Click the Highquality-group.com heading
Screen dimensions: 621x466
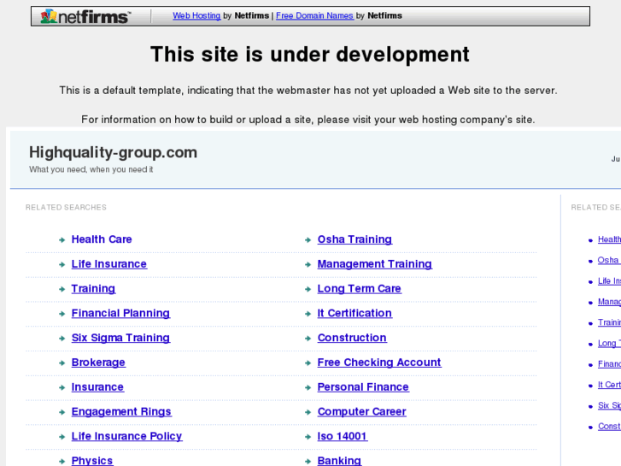pyautogui.click(x=113, y=152)
